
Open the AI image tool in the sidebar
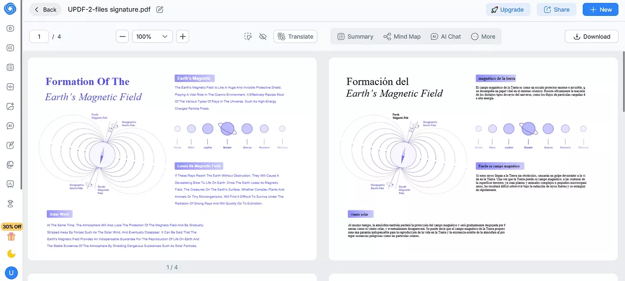pyautogui.click(x=10, y=106)
